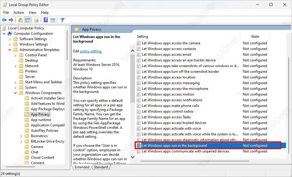Viewport: 292px width, 177px height.
Task: Expand the BitLocker Drive Encryption node
Action: tap(21, 142)
